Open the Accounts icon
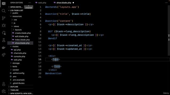The width and height of the screenshot is (170, 95). coord(3,84)
